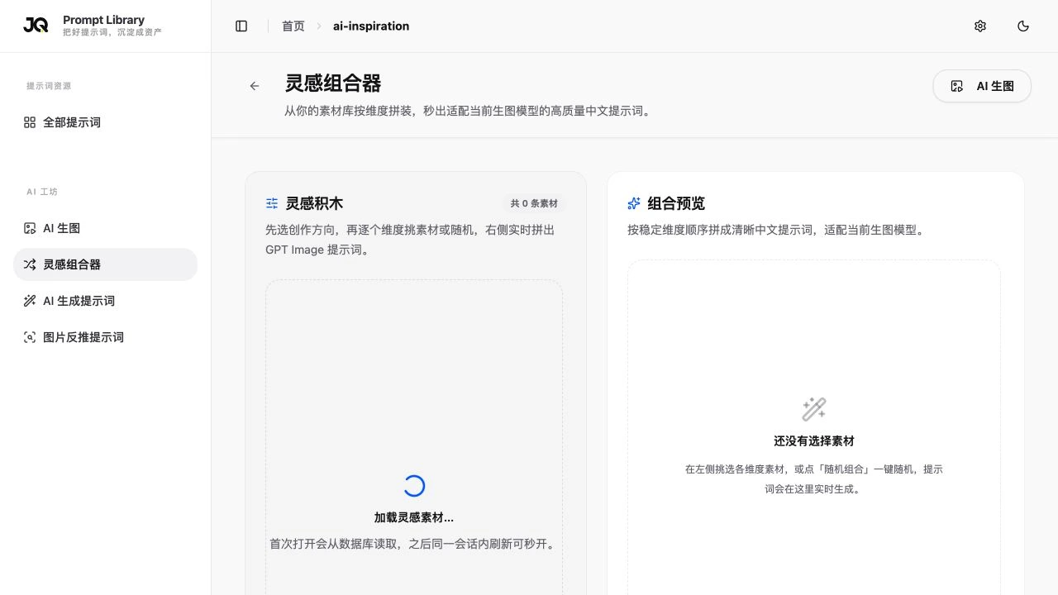Click the wand icon above 还没有选择素材

(x=814, y=409)
